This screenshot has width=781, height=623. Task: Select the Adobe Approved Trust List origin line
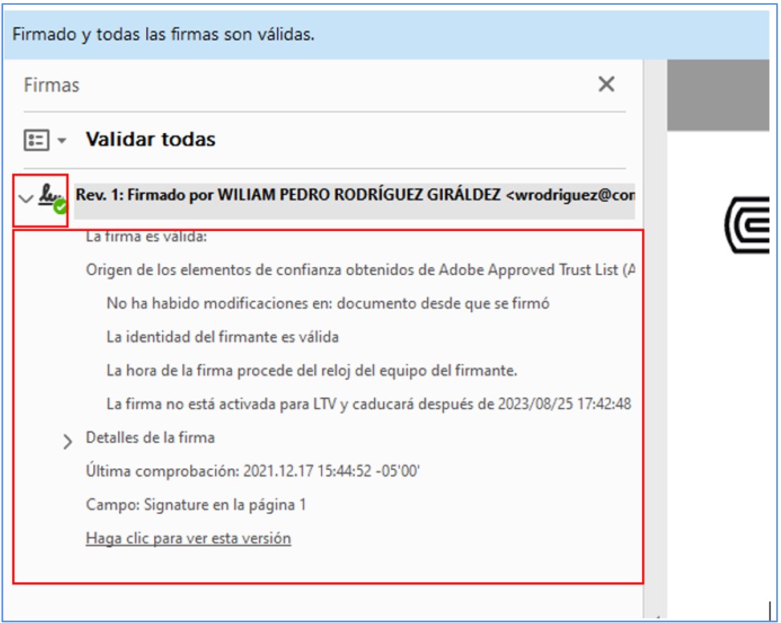[x=360, y=270]
